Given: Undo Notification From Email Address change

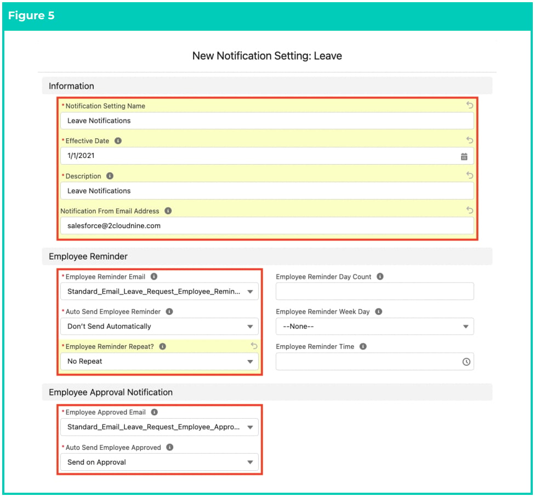Looking at the screenshot, I should [x=469, y=210].
